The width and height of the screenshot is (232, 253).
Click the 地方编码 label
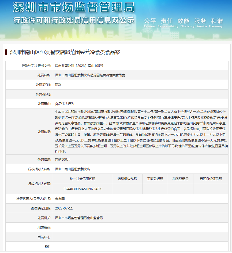pyautogui.click(x=44, y=227)
